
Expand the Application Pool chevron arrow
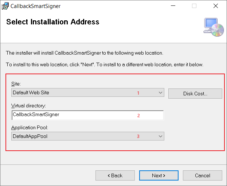tap(160, 136)
